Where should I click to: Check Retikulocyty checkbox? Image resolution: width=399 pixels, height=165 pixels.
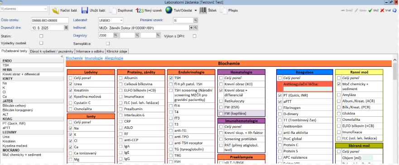tap(221, 101)
